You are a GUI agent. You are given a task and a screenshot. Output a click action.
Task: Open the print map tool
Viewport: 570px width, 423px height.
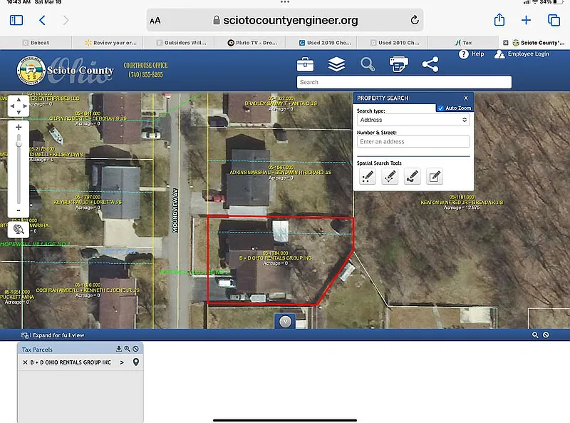(x=398, y=65)
